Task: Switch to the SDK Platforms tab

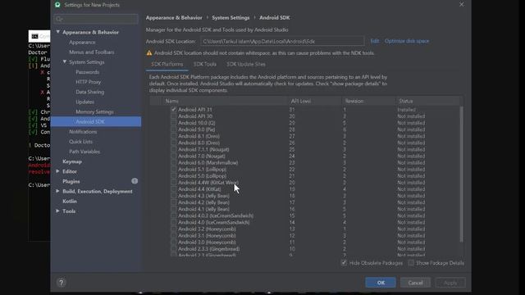Action: [167, 64]
